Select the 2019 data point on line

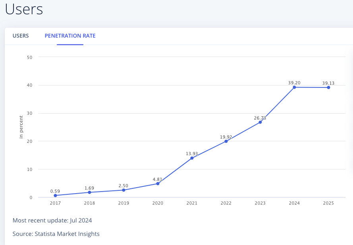[123, 190]
